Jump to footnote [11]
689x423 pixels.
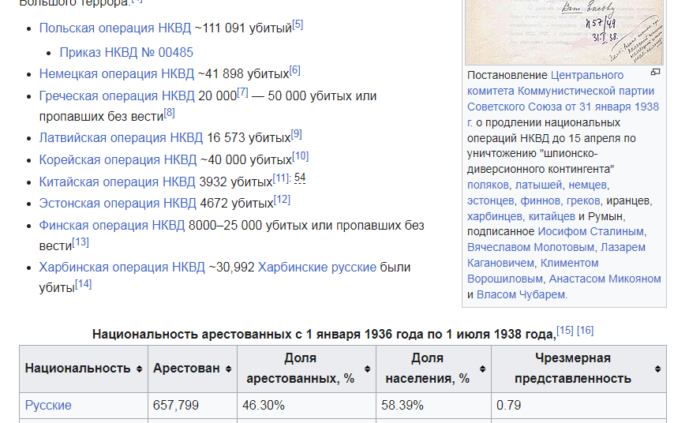tap(280, 178)
